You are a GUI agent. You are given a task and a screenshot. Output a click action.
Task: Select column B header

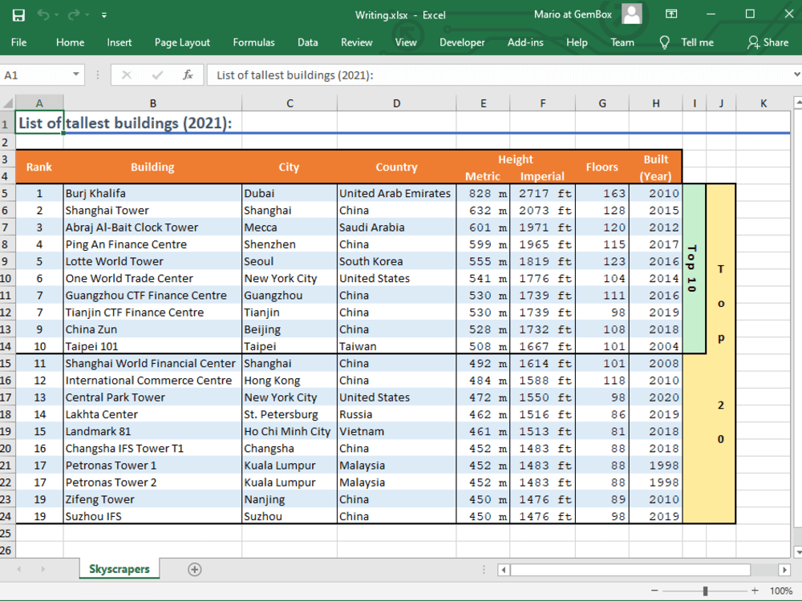152,103
